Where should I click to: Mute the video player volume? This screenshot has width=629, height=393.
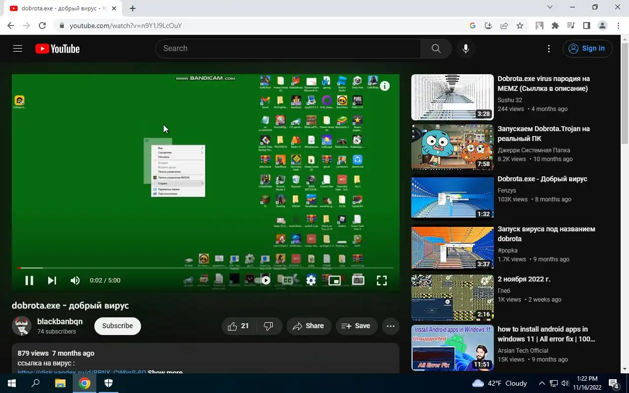[x=75, y=281]
